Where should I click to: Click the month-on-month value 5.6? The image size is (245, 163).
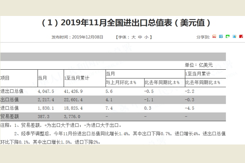click(x=109, y=91)
